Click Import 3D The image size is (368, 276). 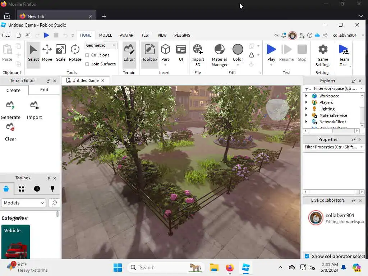point(198,55)
